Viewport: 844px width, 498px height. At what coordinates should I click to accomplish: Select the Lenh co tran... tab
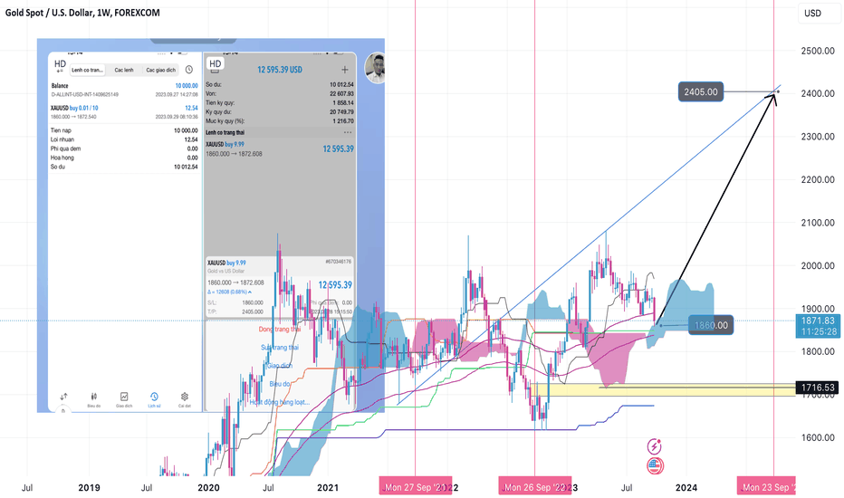(x=87, y=70)
